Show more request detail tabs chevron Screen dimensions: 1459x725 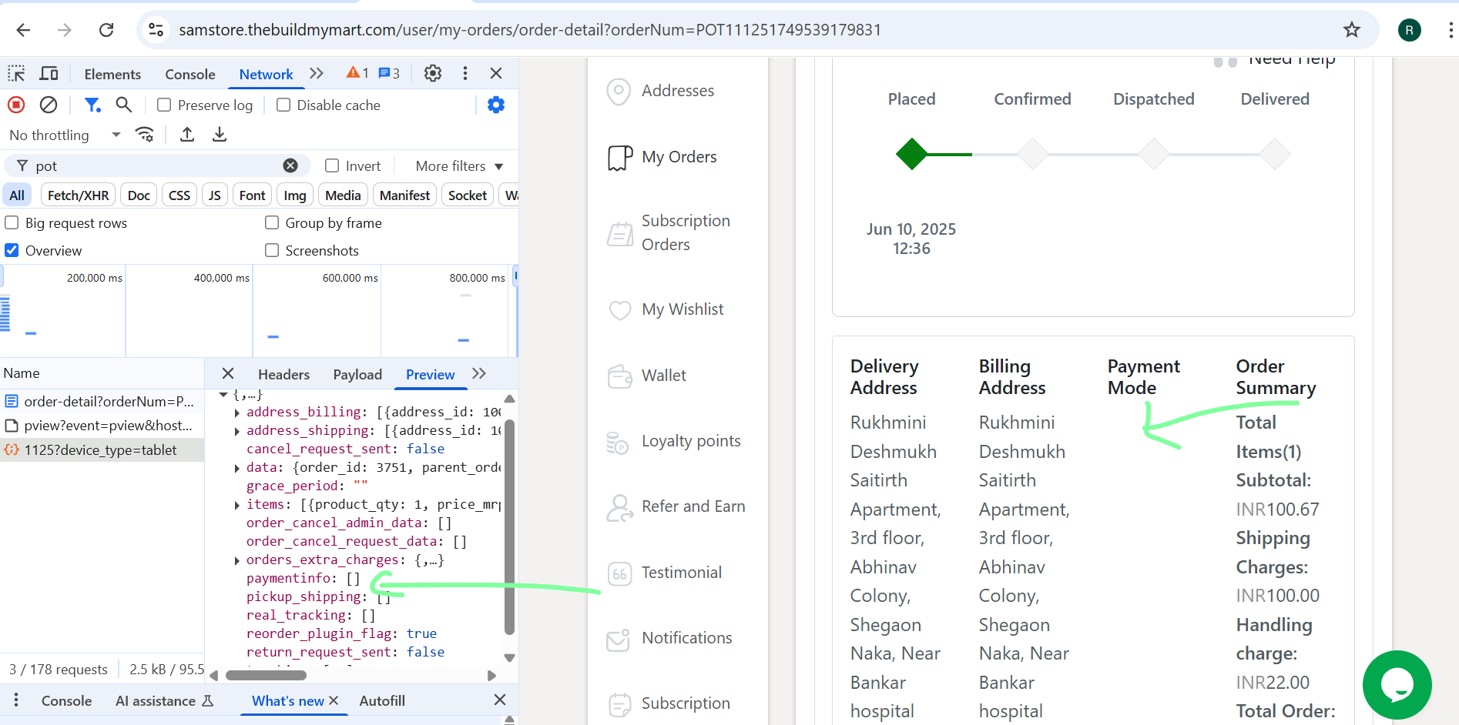pyautogui.click(x=479, y=373)
